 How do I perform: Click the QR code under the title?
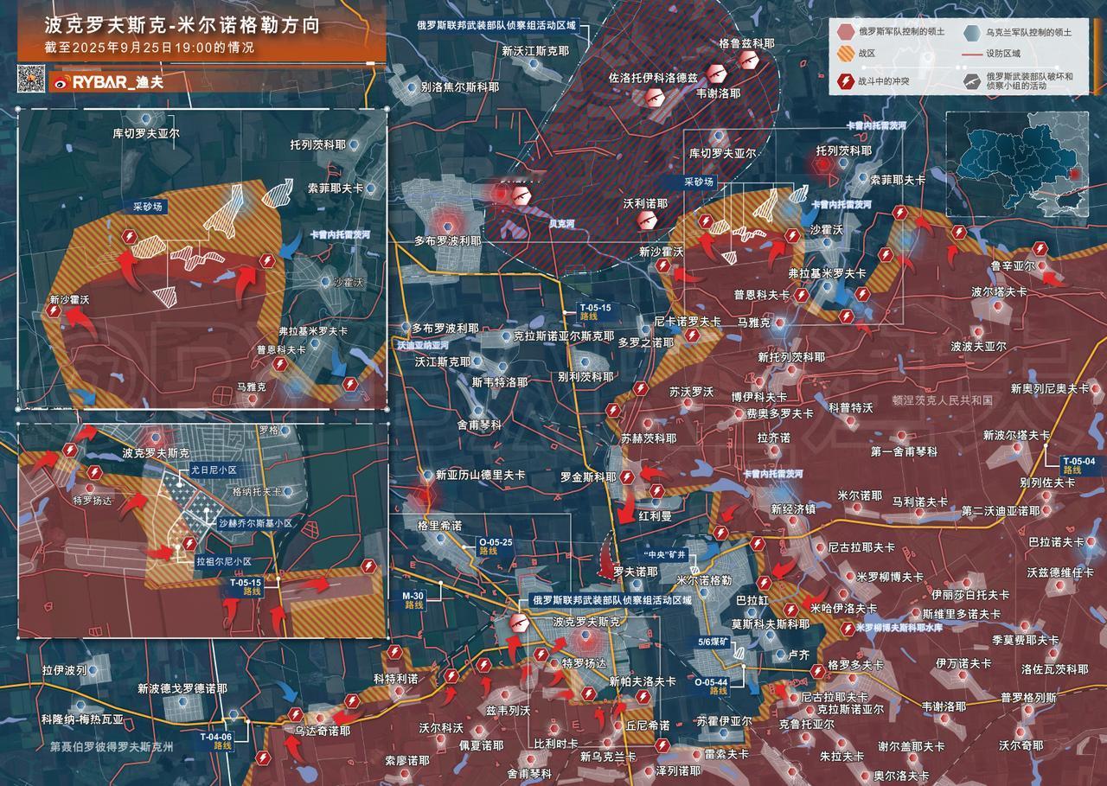(x=32, y=80)
